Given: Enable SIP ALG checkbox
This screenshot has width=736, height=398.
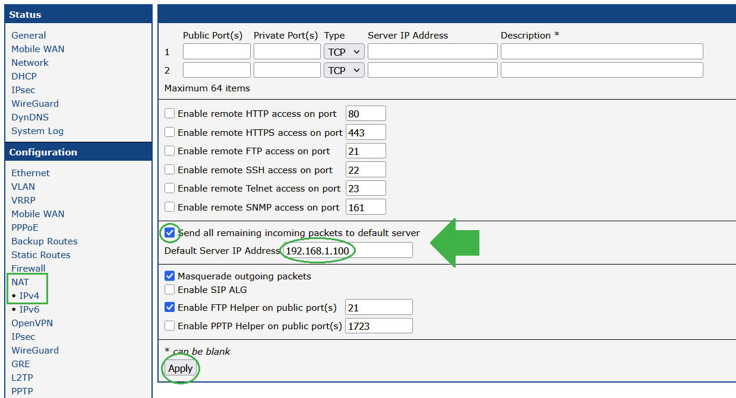Looking at the screenshot, I should click(170, 289).
